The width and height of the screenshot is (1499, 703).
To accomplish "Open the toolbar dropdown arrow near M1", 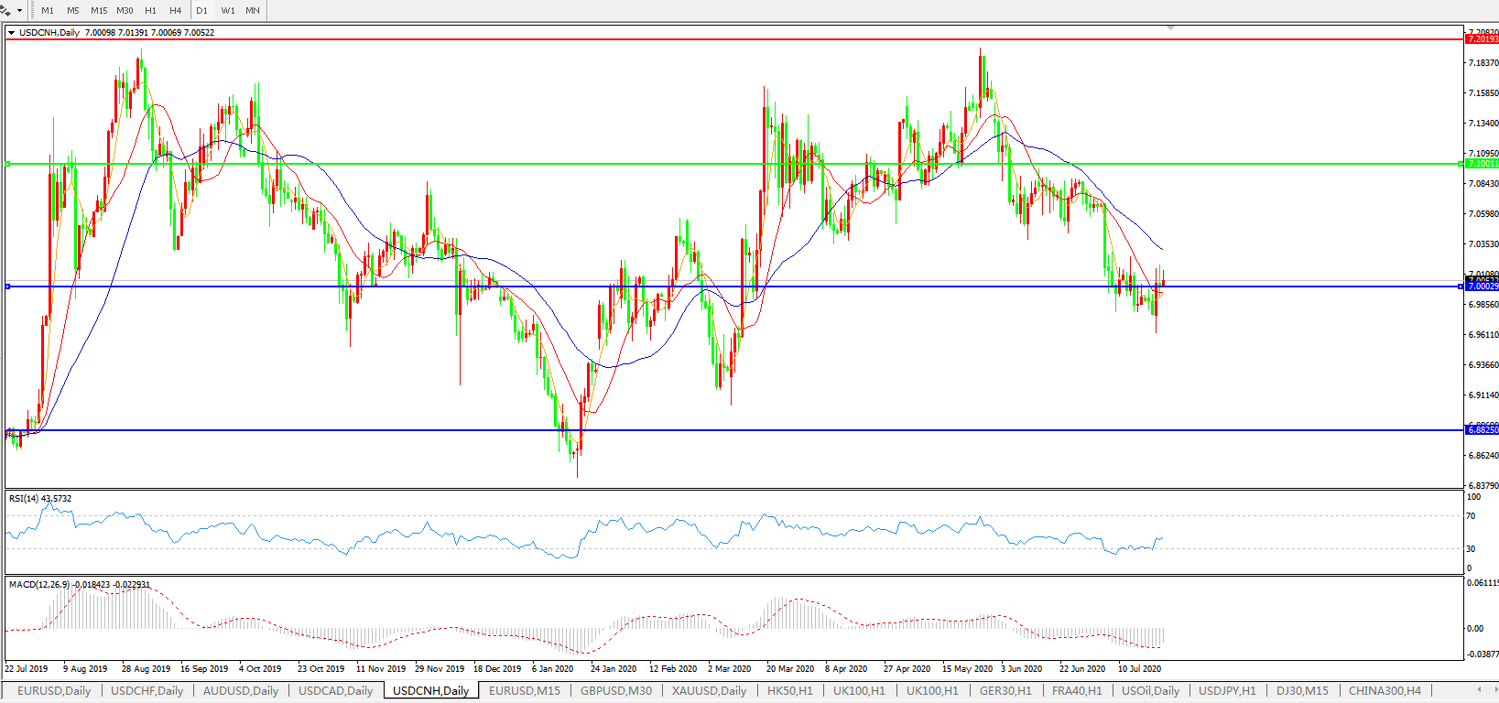I will (x=19, y=11).
